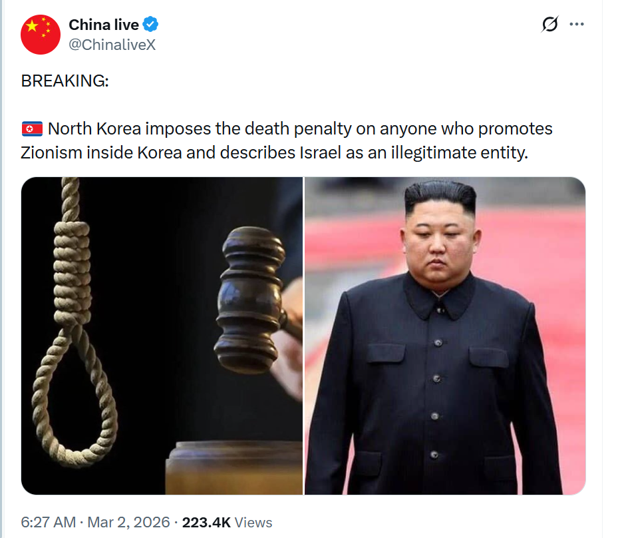Click the word Views beside the count

253,523
